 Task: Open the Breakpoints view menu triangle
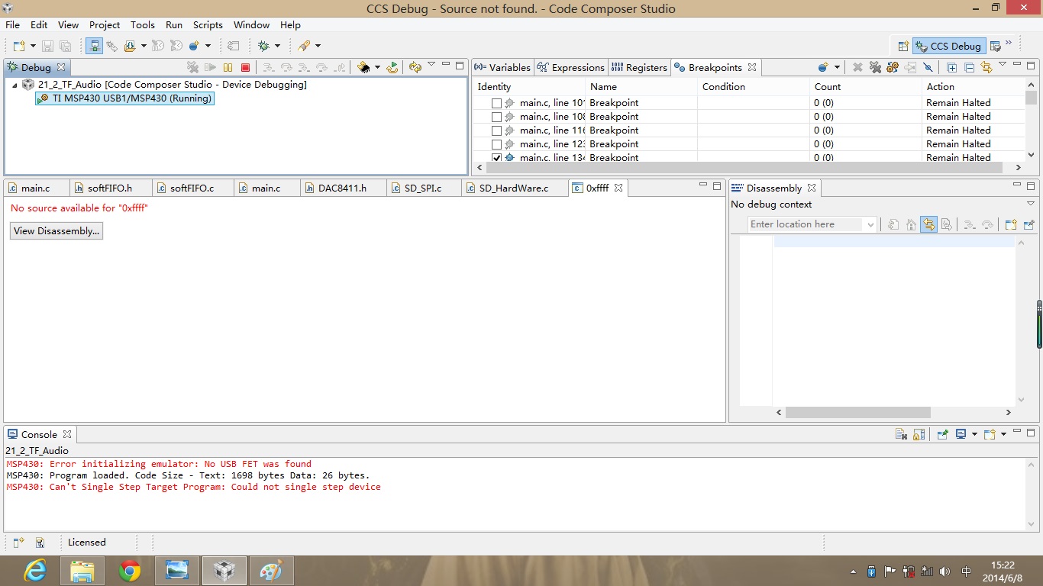(1003, 66)
